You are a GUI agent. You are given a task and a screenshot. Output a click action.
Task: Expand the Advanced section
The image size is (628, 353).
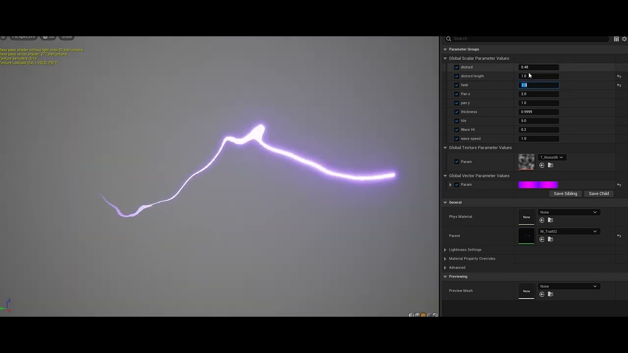(x=445, y=268)
